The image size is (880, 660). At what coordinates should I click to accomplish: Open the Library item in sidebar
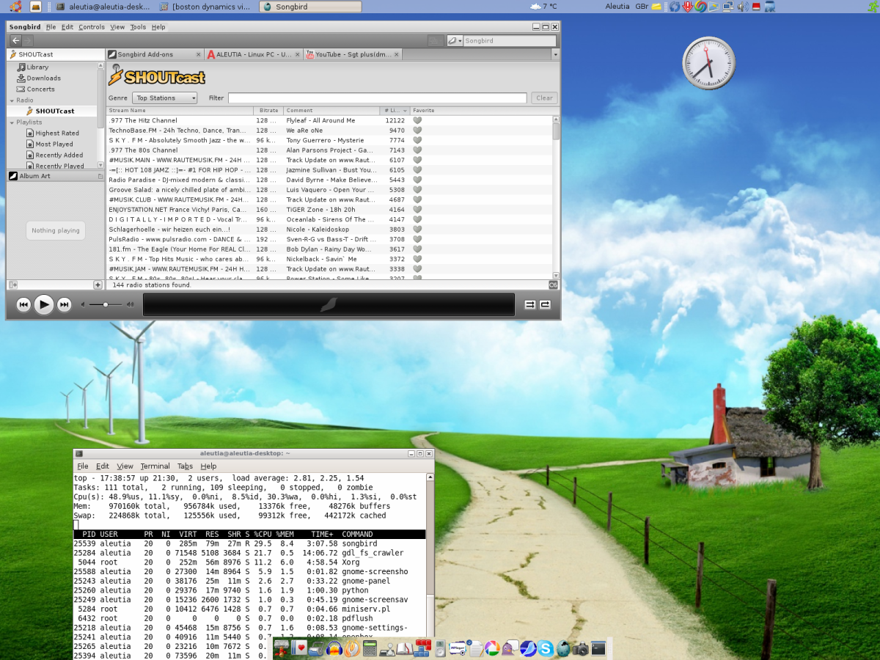(x=37, y=67)
